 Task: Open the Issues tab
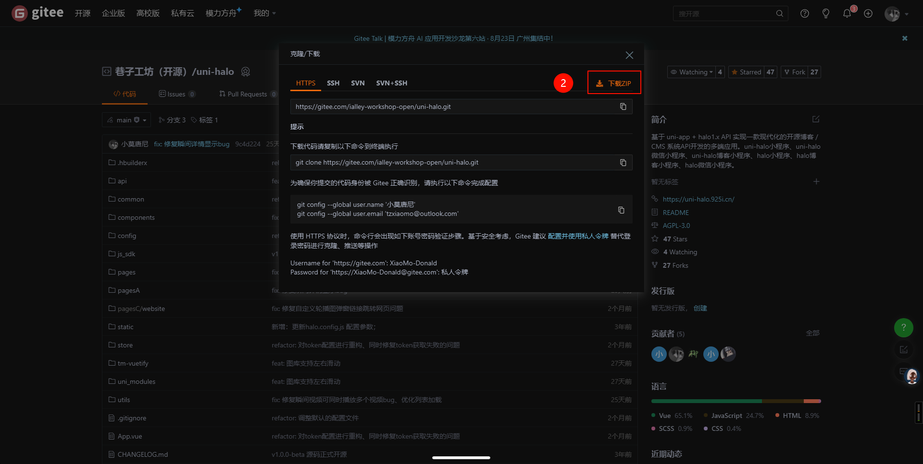tap(177, 94)
